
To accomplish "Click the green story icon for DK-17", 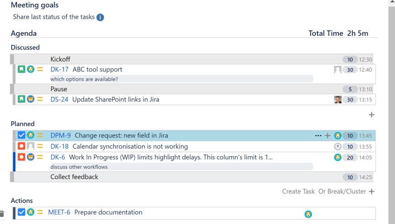I will [21, 69].
